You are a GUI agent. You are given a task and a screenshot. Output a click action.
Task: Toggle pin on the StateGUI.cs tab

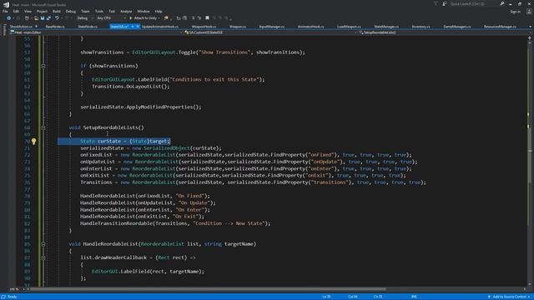click(x=133, y=26)
